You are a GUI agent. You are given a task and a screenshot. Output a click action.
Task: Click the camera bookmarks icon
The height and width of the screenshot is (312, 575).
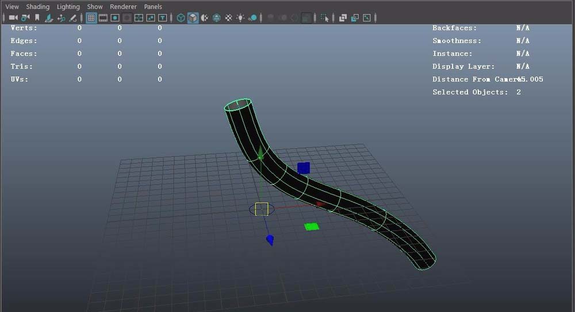click(37, 18)
